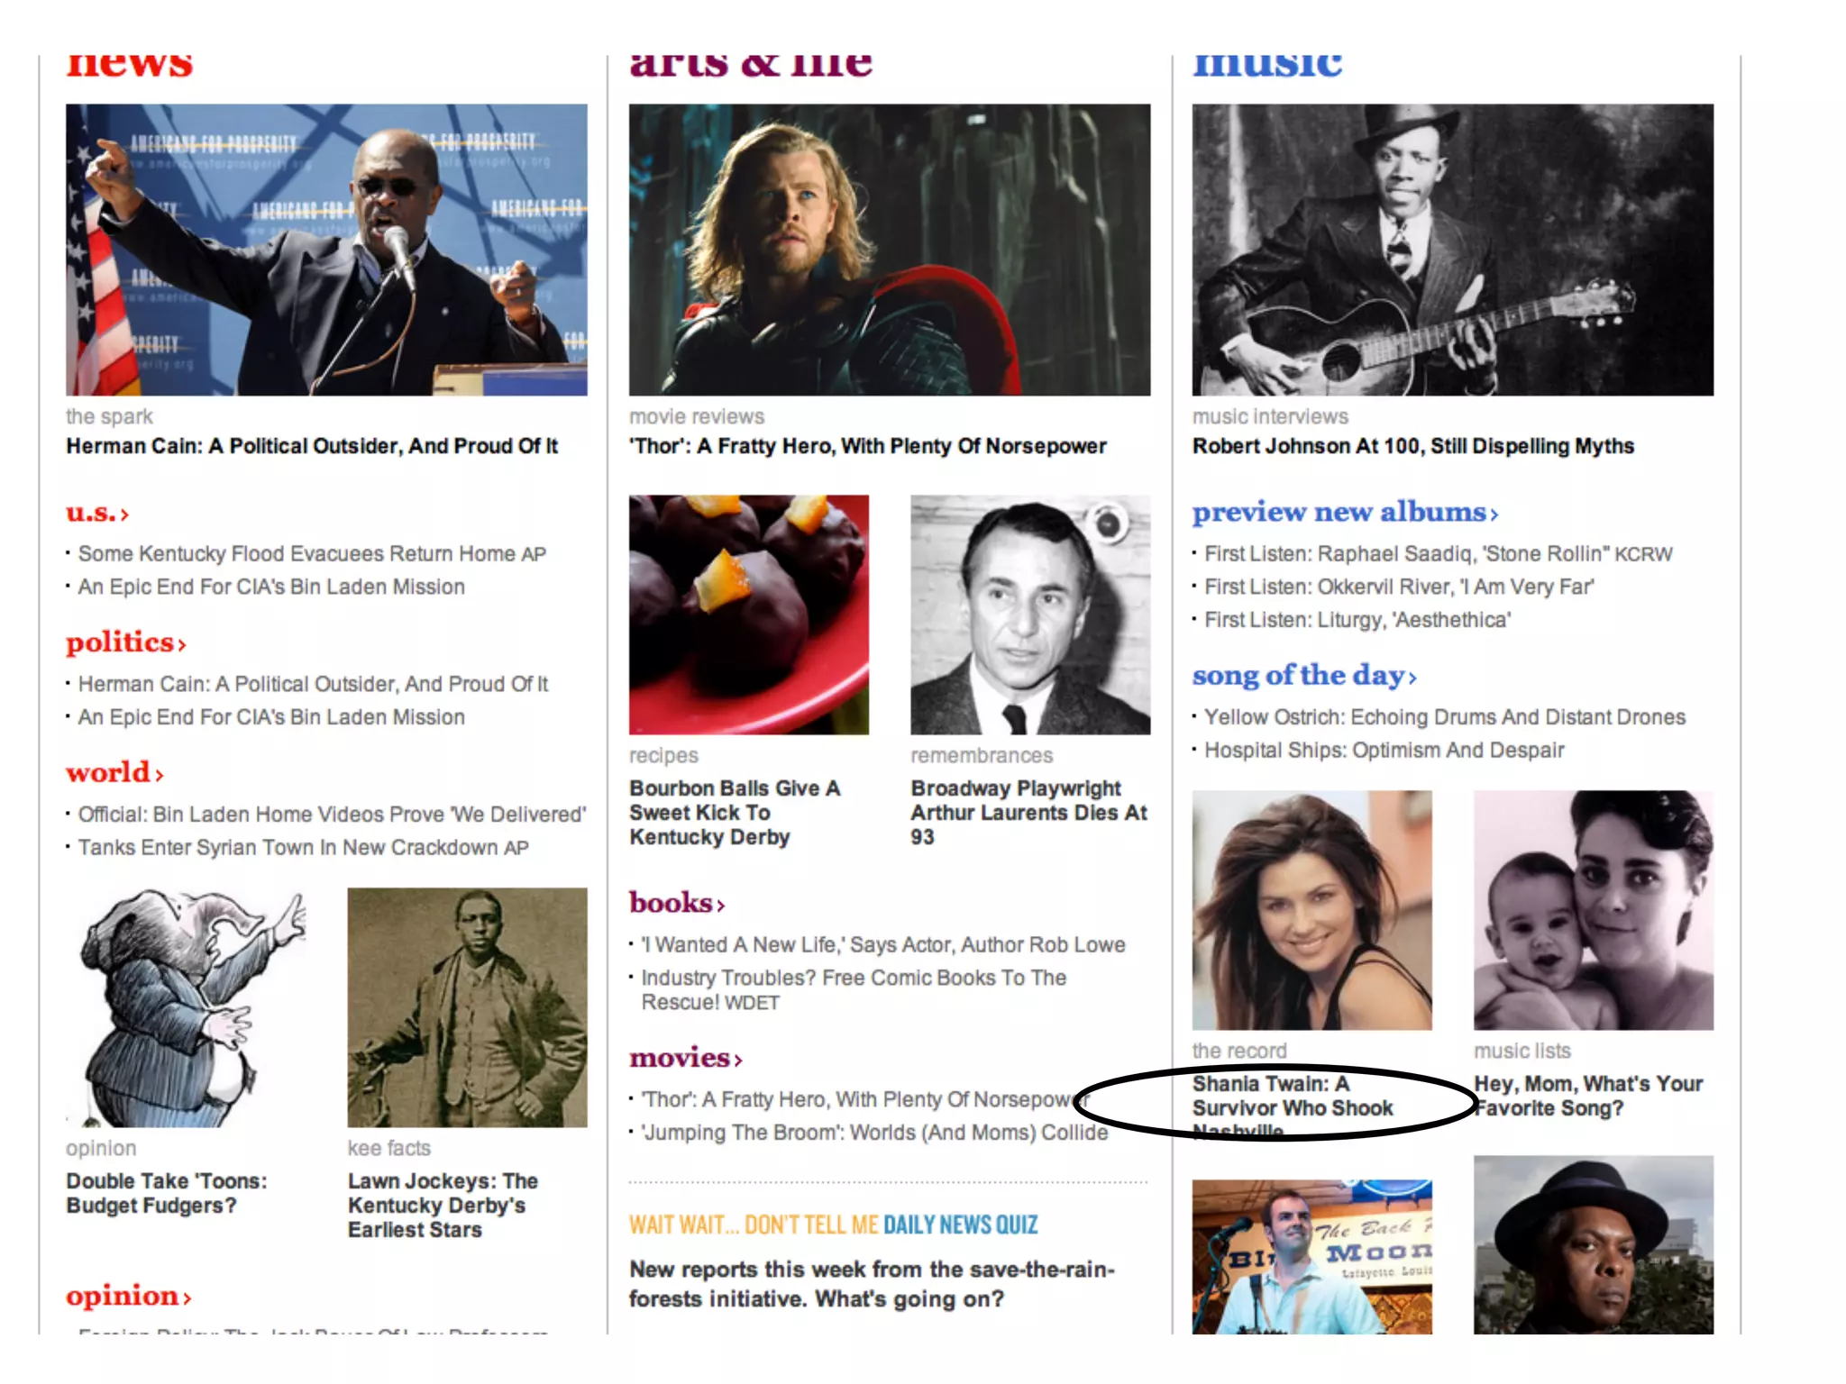This screenshot has width=1846, height=1384.
Task: Open the elephant cartoon thumbnail
Action: (x=186, y=1007)
